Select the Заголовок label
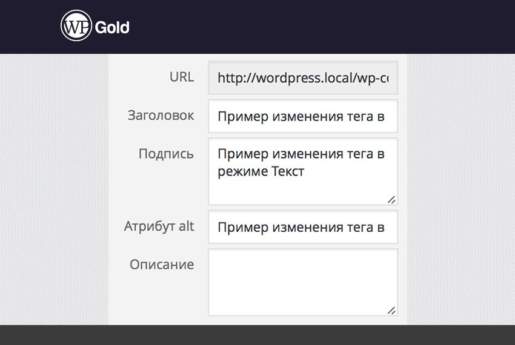 pos(161,115)
